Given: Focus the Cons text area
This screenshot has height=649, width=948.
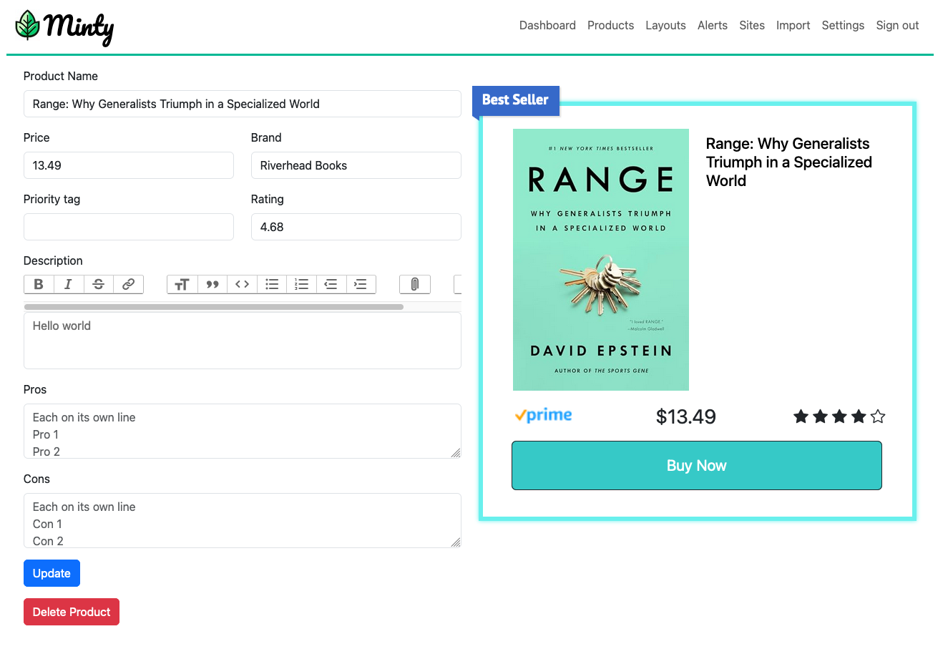Looking at the screenshot, I should (243, 521).
